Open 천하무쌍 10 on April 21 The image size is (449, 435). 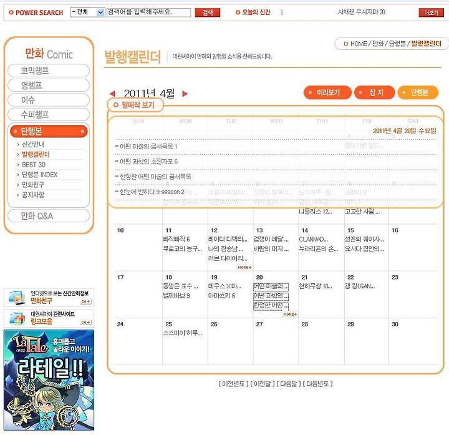(316, 286)
